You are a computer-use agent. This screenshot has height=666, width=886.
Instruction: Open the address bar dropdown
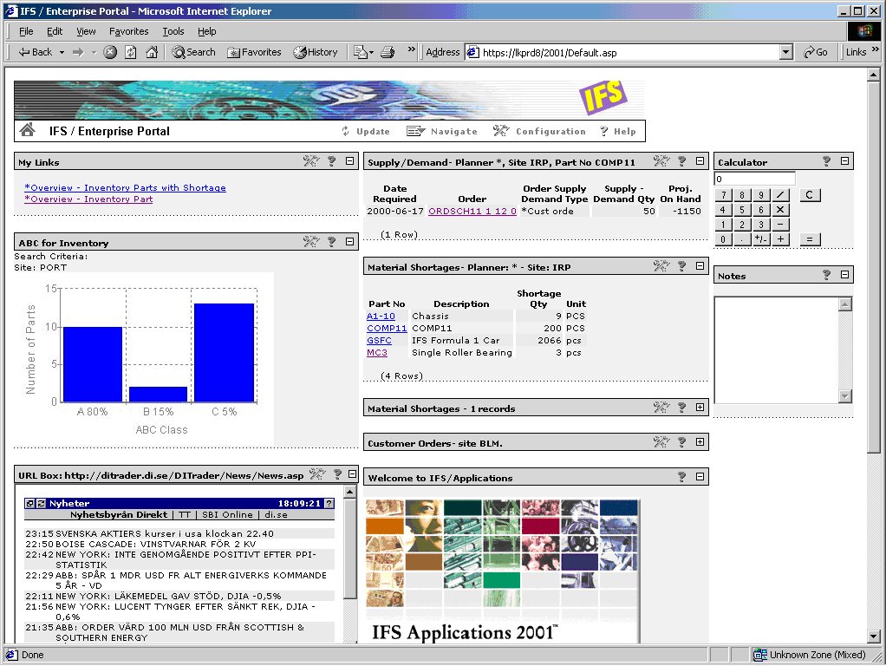pos(786,53)
